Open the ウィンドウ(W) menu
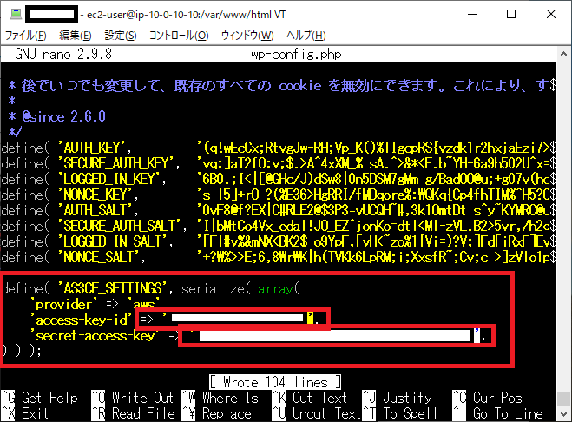 coord(247,35)
